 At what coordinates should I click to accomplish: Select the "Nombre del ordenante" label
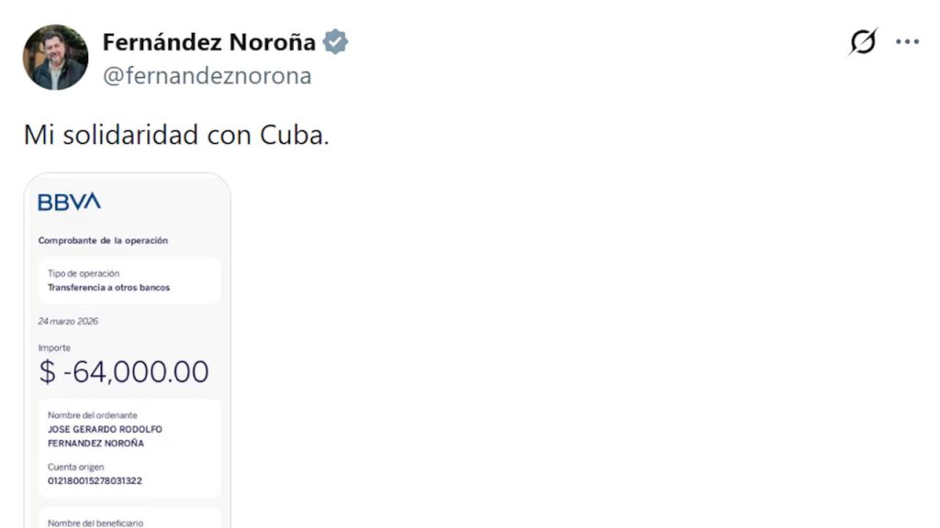(x=93, y=415)
